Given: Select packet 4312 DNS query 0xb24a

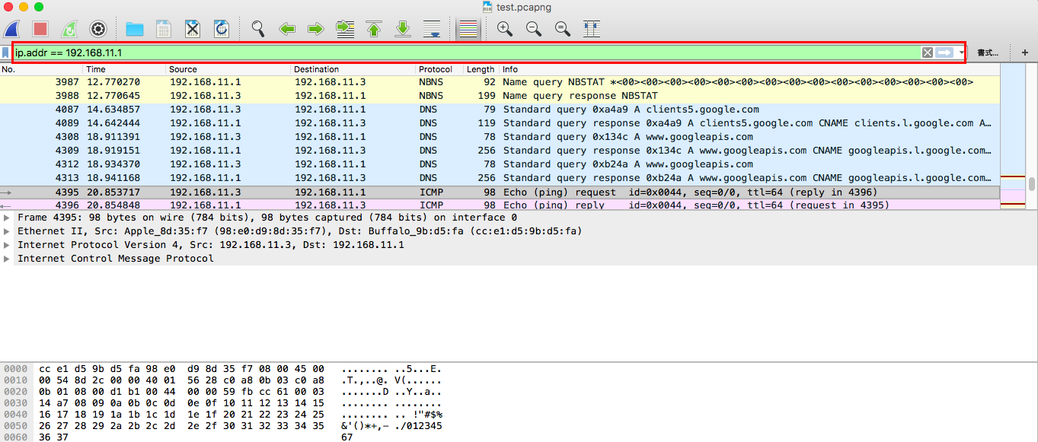Looking at the screenshot, I should coord(499,164).
